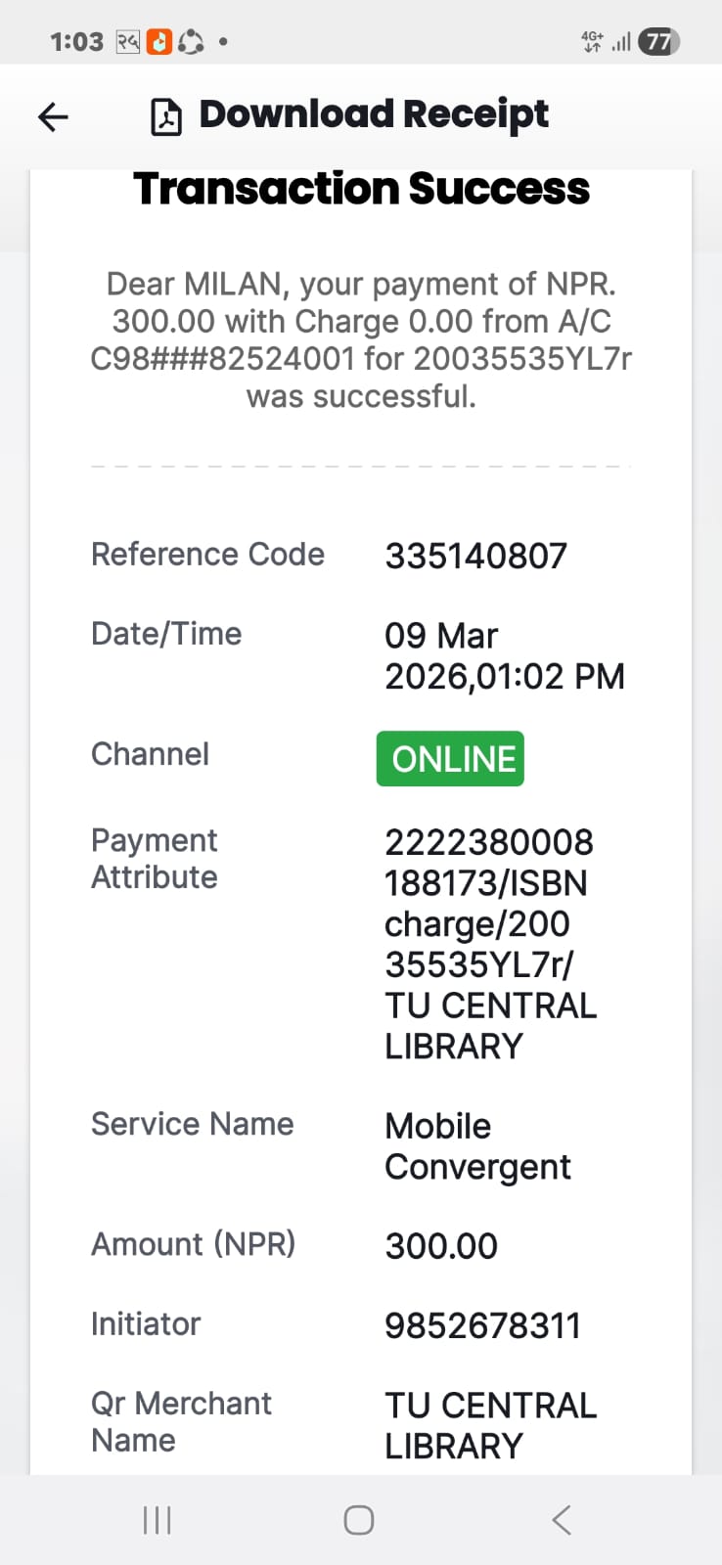Tap the initiator number 9852678311
Image resolution: width=722 pixels, height=1565 pixels.
(x=482, y=1326)
